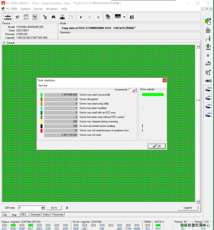Click the Legend button
214x230 pixels.
coord(188,208)
